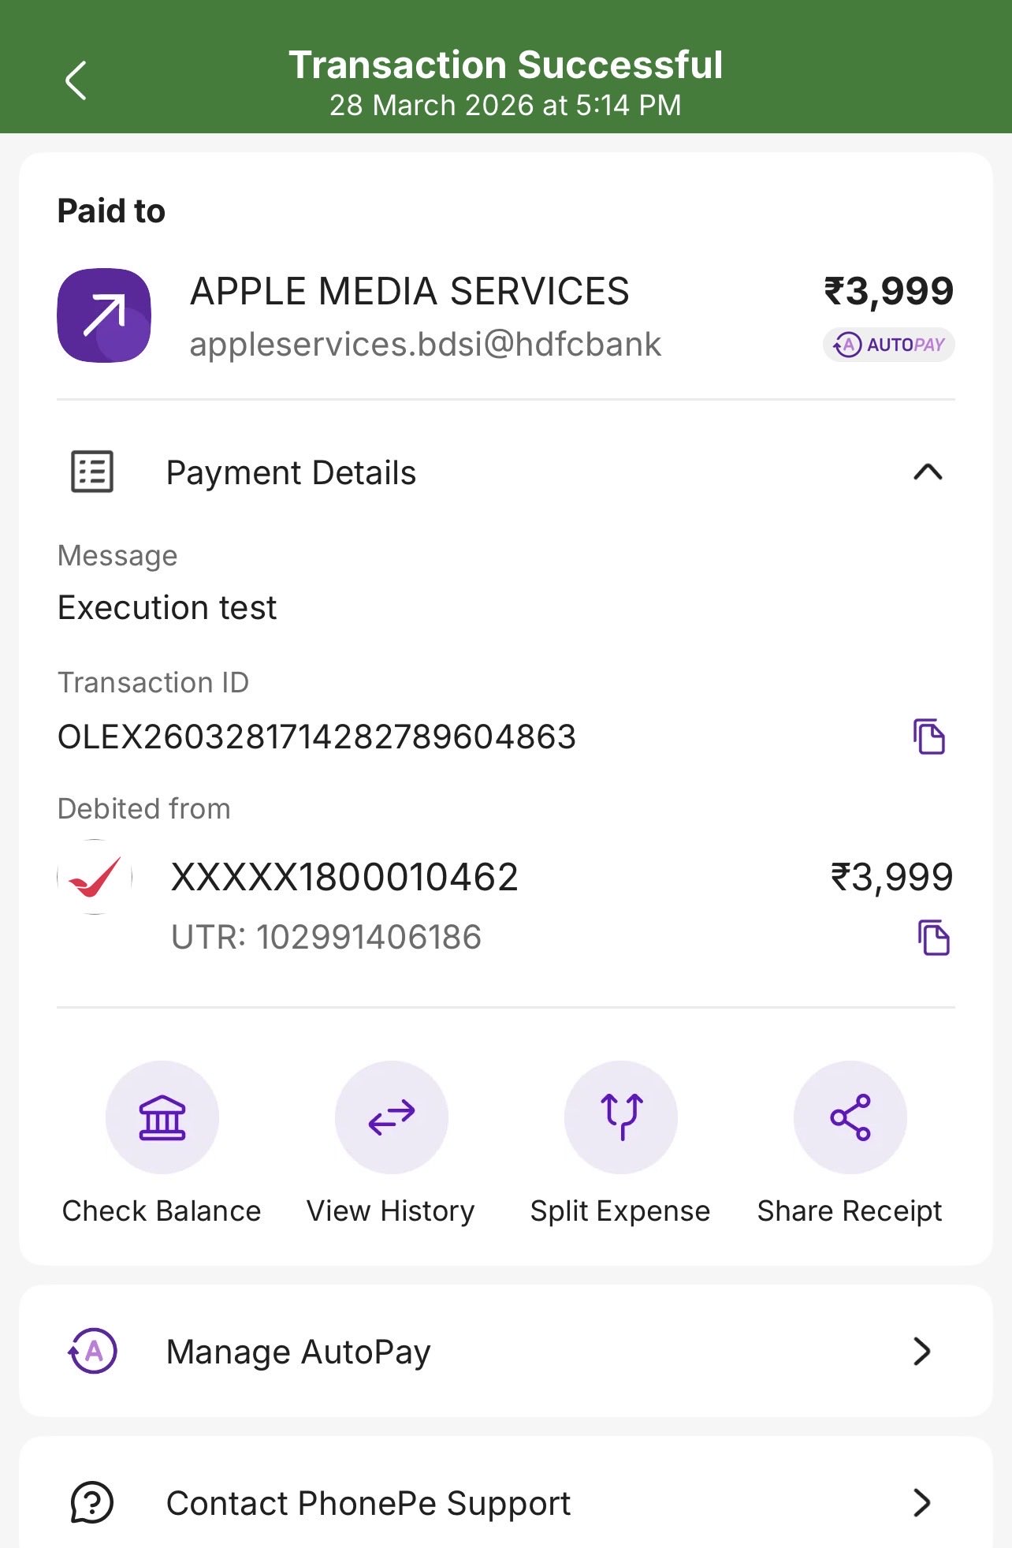The height and width of the screenshot is (1548, 1012).
Task: Tap the Payment Details list icon
Action: pos(92,472)
